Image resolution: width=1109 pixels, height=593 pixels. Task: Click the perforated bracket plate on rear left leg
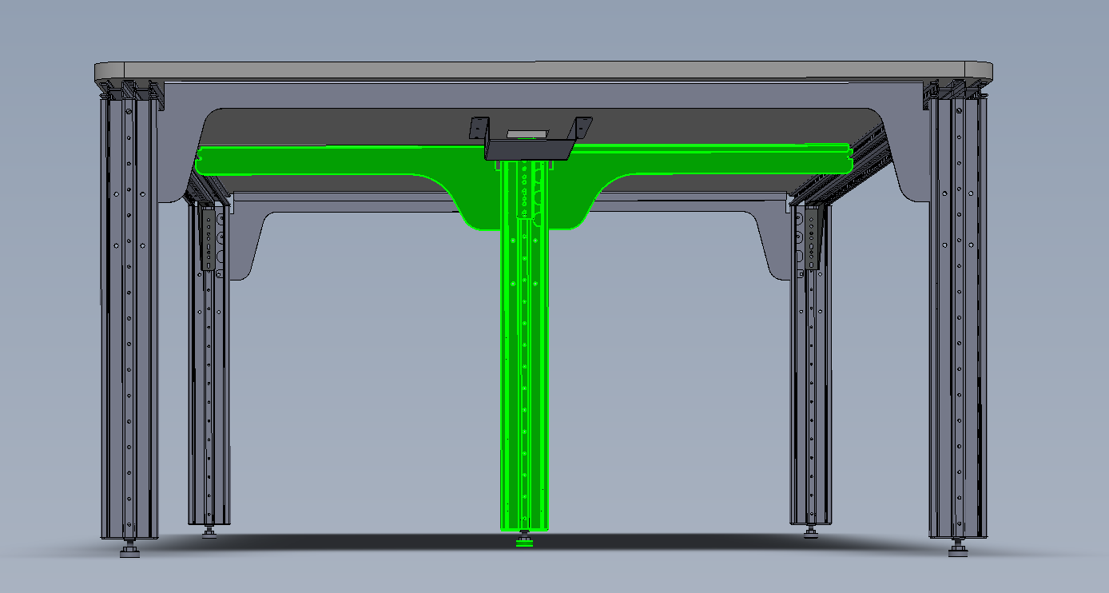pos(209,238)
